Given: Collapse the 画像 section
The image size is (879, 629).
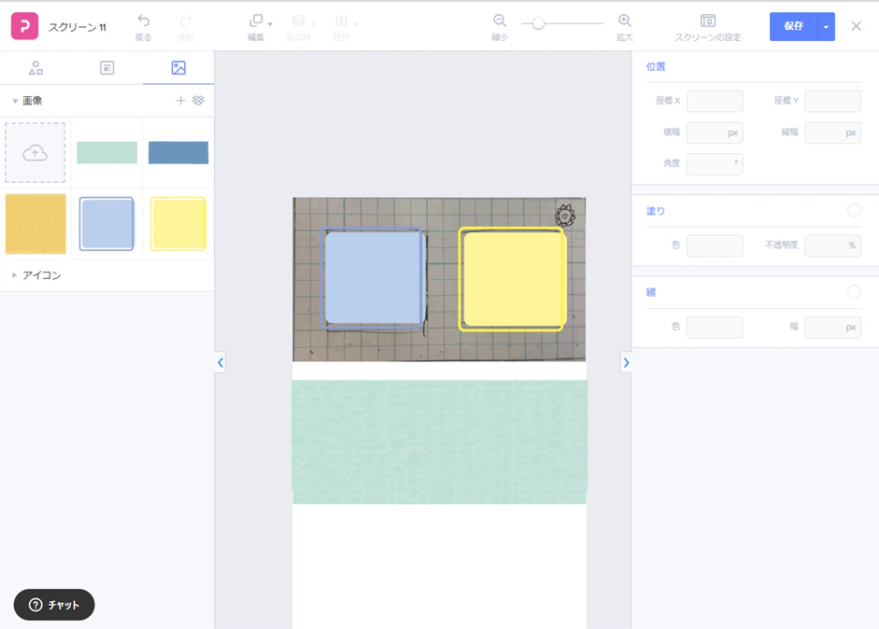Looking at the screenshot, I should coord(15,101).
